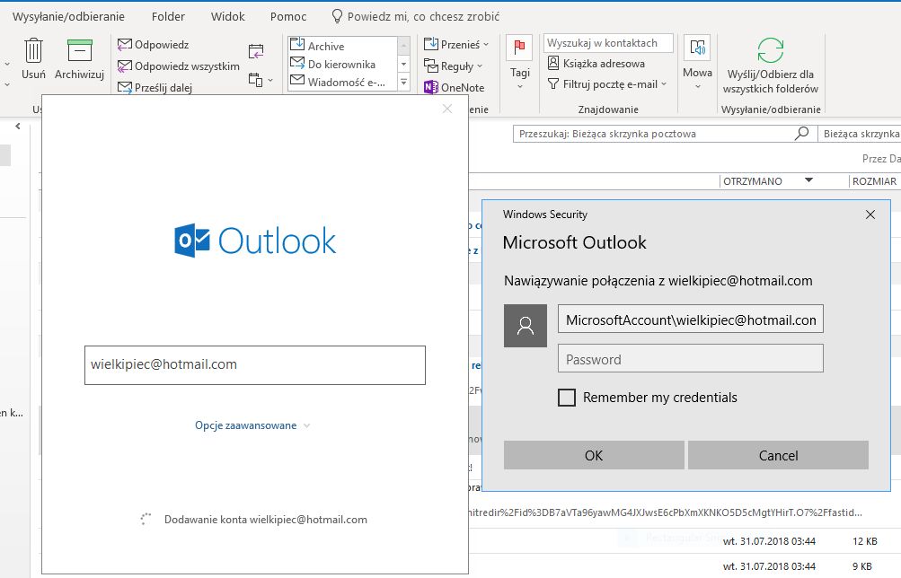Click Wyszukaj w kontaktach search field
This screenshot has height=578, width=901.
pyautogui.click(x=608, y=43)
